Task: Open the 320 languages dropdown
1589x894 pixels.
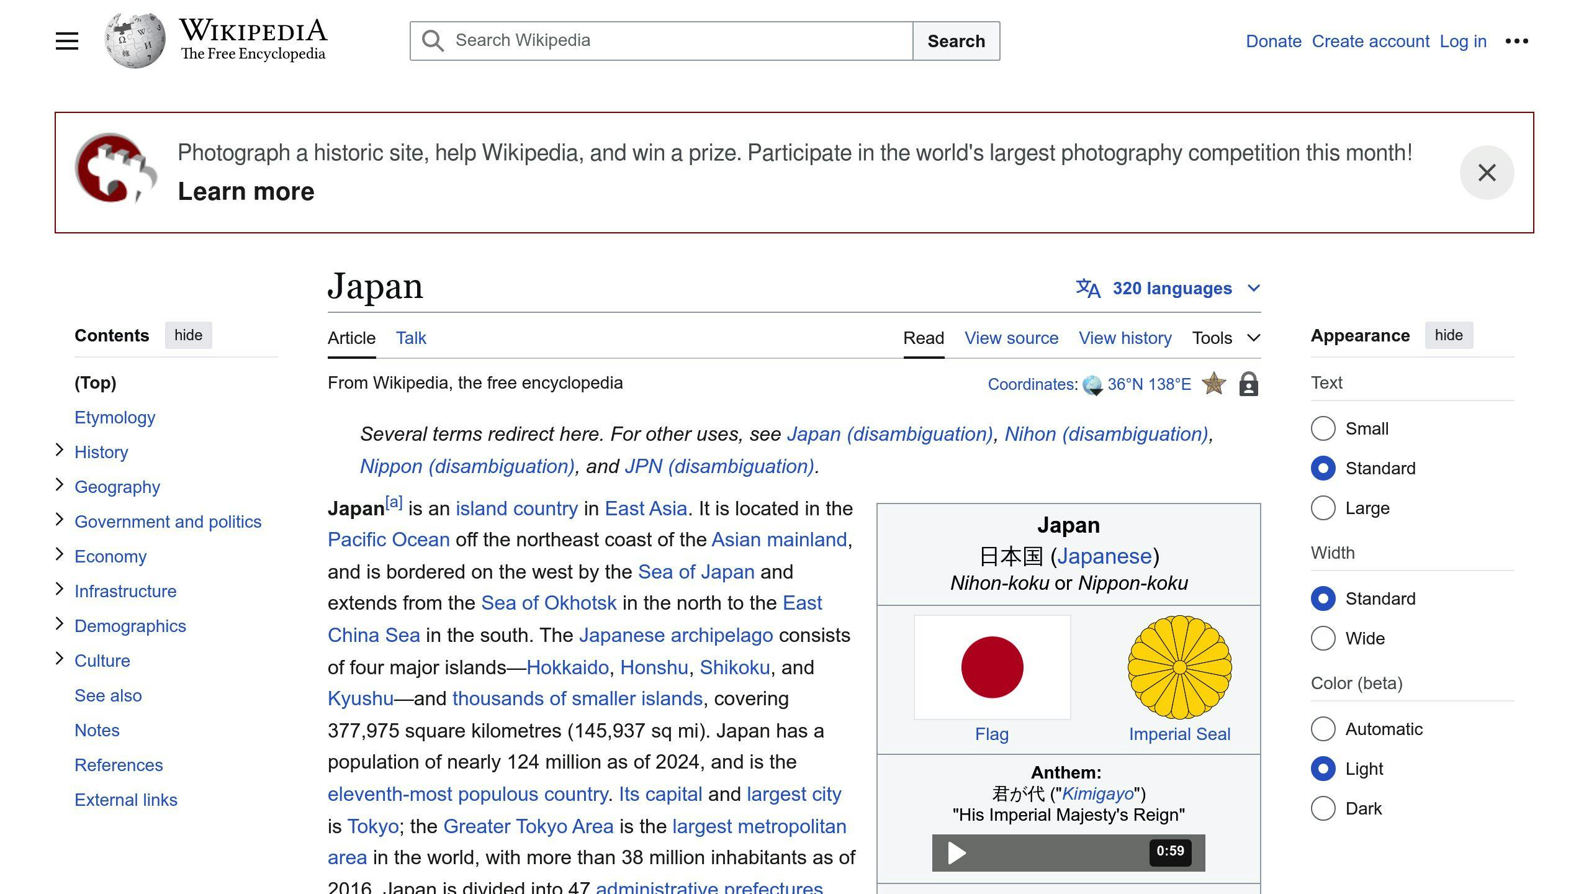Action: click(x=1168, y=288)
